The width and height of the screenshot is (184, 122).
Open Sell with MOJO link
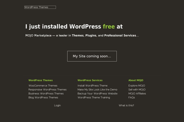(137, 90)
